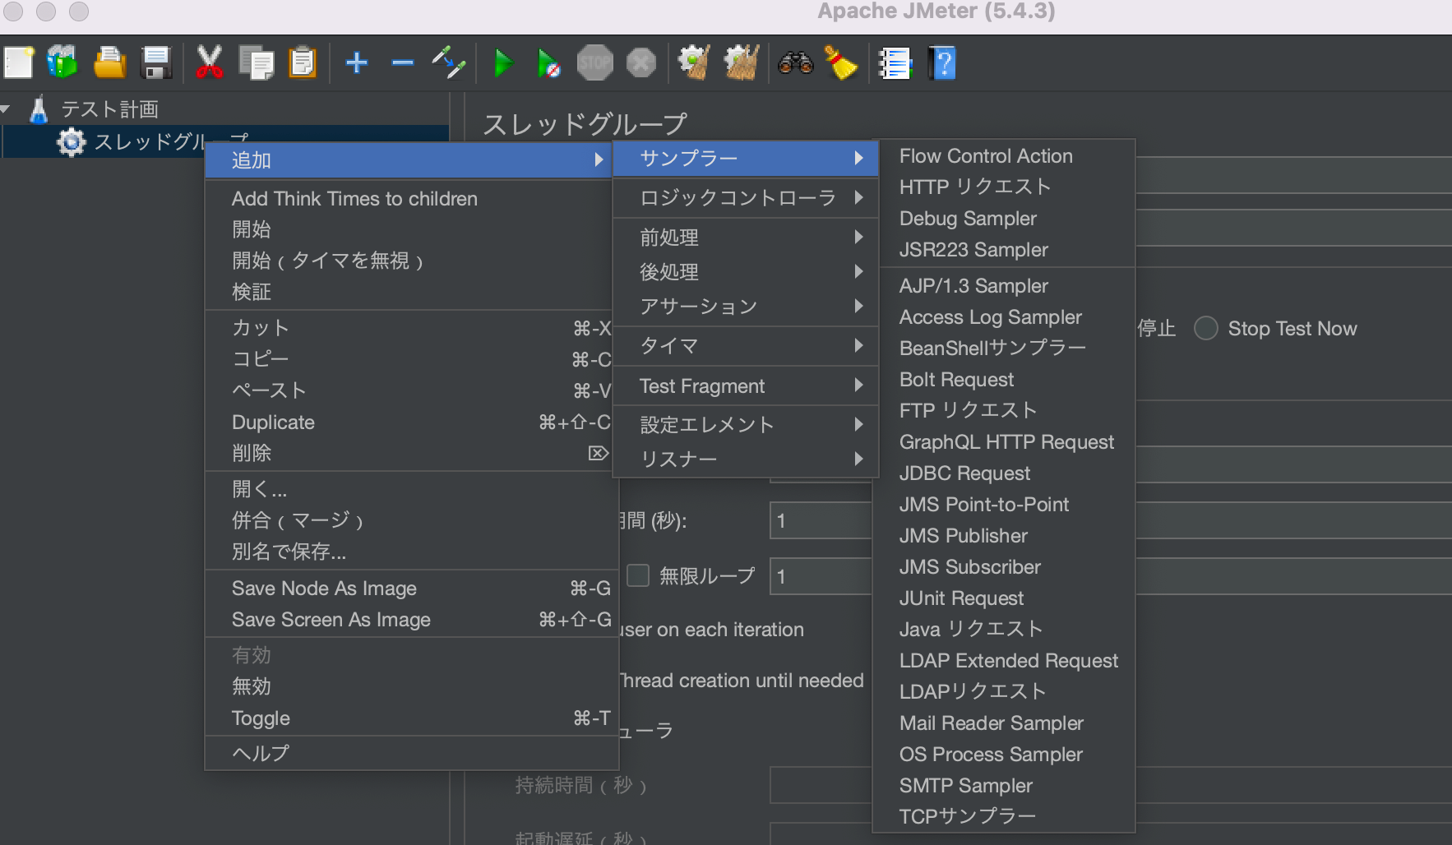Image resolution: width=1452 pixels, height=845 pixels.
Task: Collapse the テスト計画 tree node
Action: pos(6,109)
